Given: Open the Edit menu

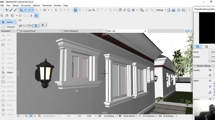Looking at the screenshot, I should coord(2,5).
